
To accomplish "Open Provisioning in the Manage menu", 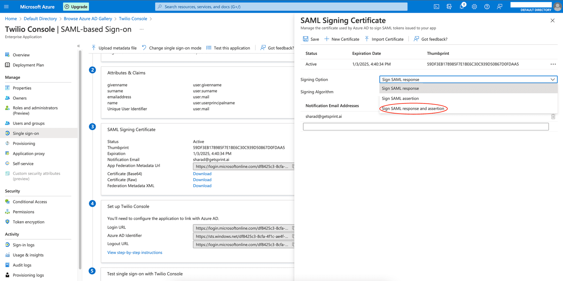I will [x=24, y=143].
